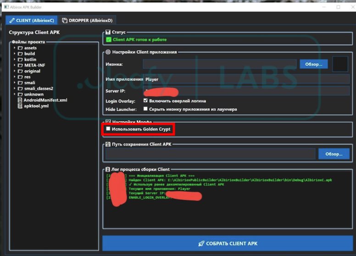Click the smali_classes2 folder icon
Viewport: 356px width, 256px height.
click(20, 89)
